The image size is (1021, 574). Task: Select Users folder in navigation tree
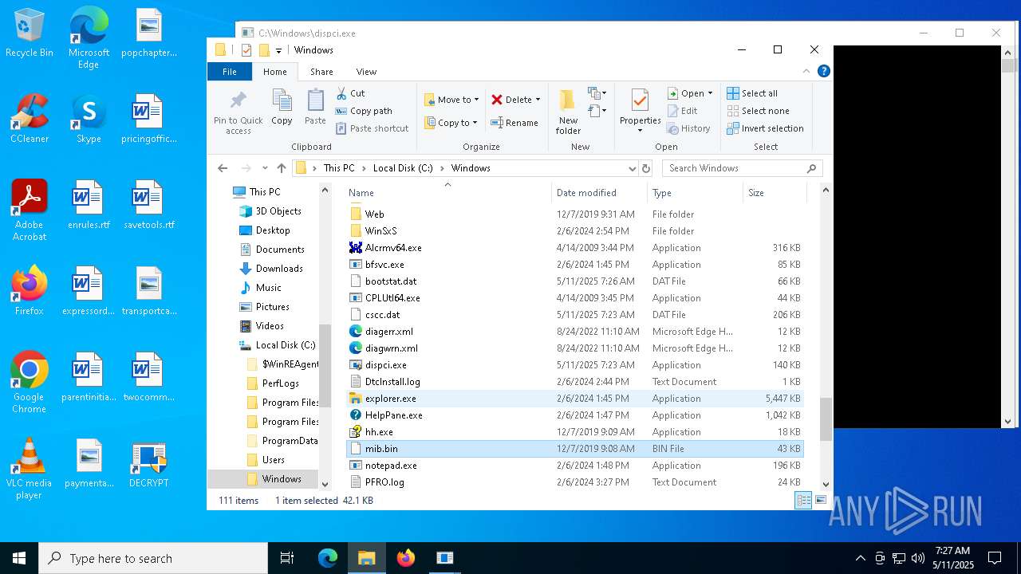[x=273, y=460]
